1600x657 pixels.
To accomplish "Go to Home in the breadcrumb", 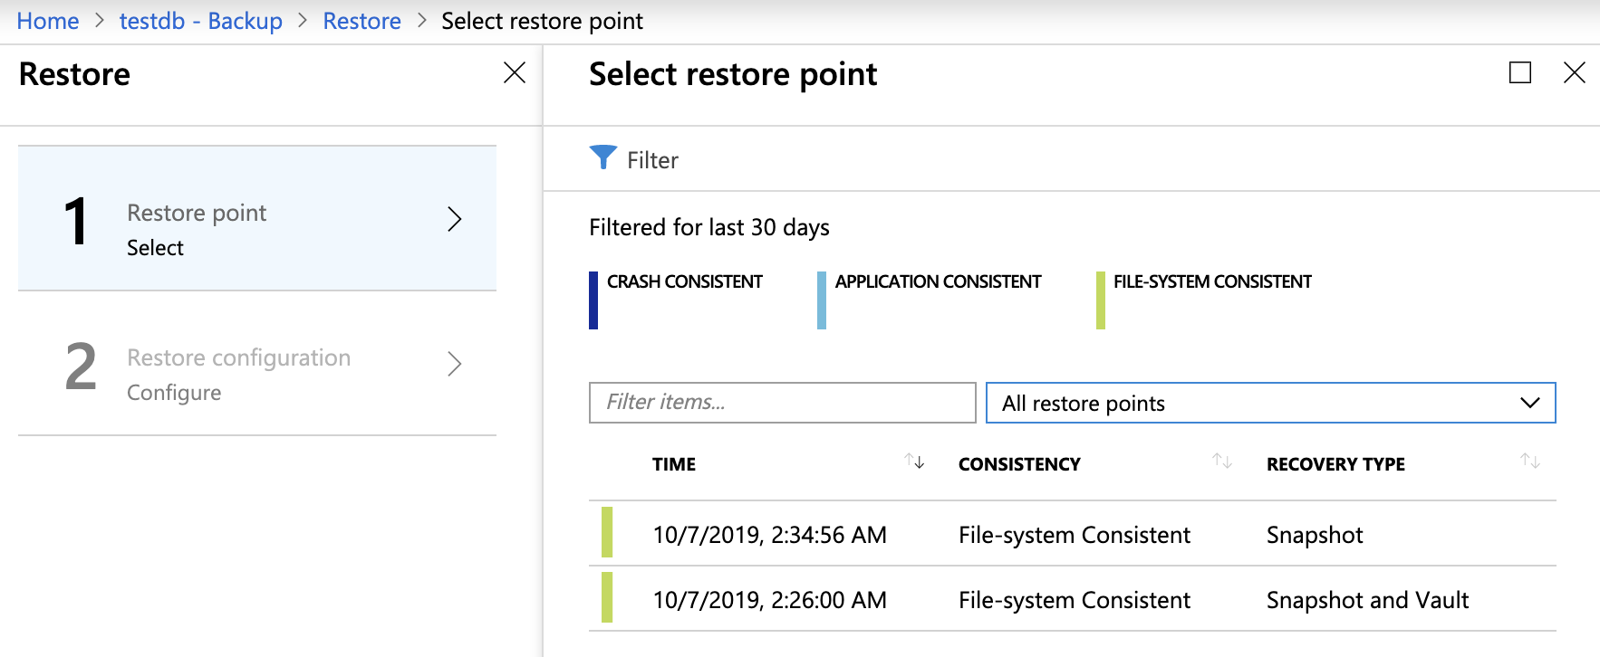I will 48,21.
